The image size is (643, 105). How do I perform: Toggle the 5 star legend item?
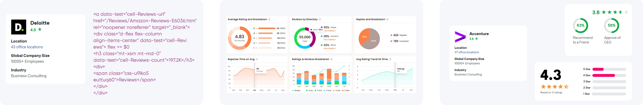point(345,91)
